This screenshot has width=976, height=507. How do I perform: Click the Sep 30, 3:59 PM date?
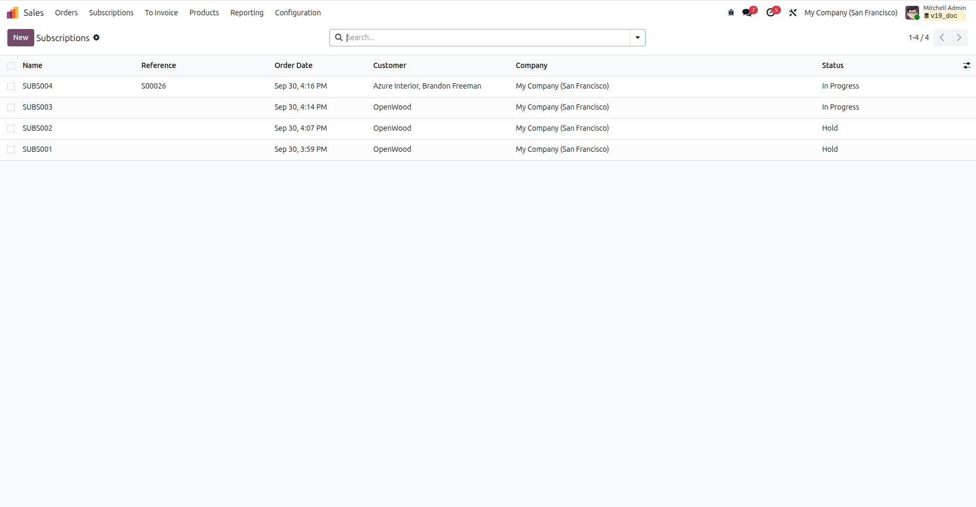pyautogui.click(x=300, y=149)
